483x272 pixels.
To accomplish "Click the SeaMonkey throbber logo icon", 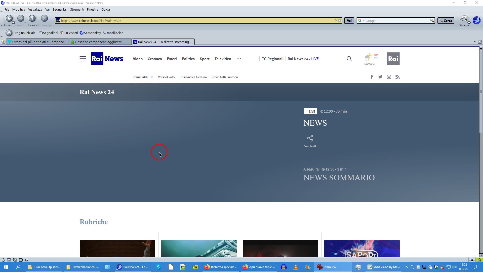I will point(476,20).
